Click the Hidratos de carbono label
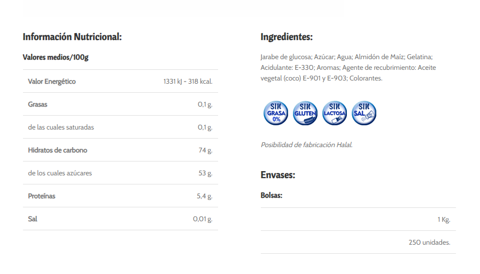The width and height of the screenshot is (480, 274). pyautogui.click(x=58, y=150)
